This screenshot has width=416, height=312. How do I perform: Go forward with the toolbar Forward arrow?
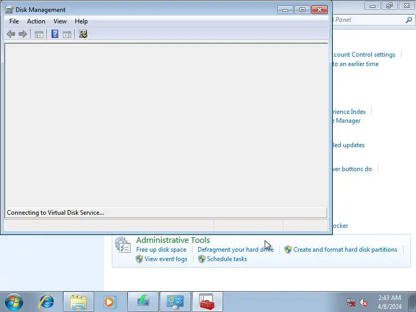click(23, 34)
